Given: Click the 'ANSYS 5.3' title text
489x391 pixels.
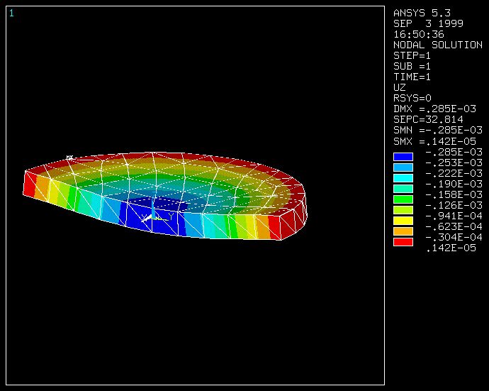Looking at the screenshot, I should tap(422, 13).
